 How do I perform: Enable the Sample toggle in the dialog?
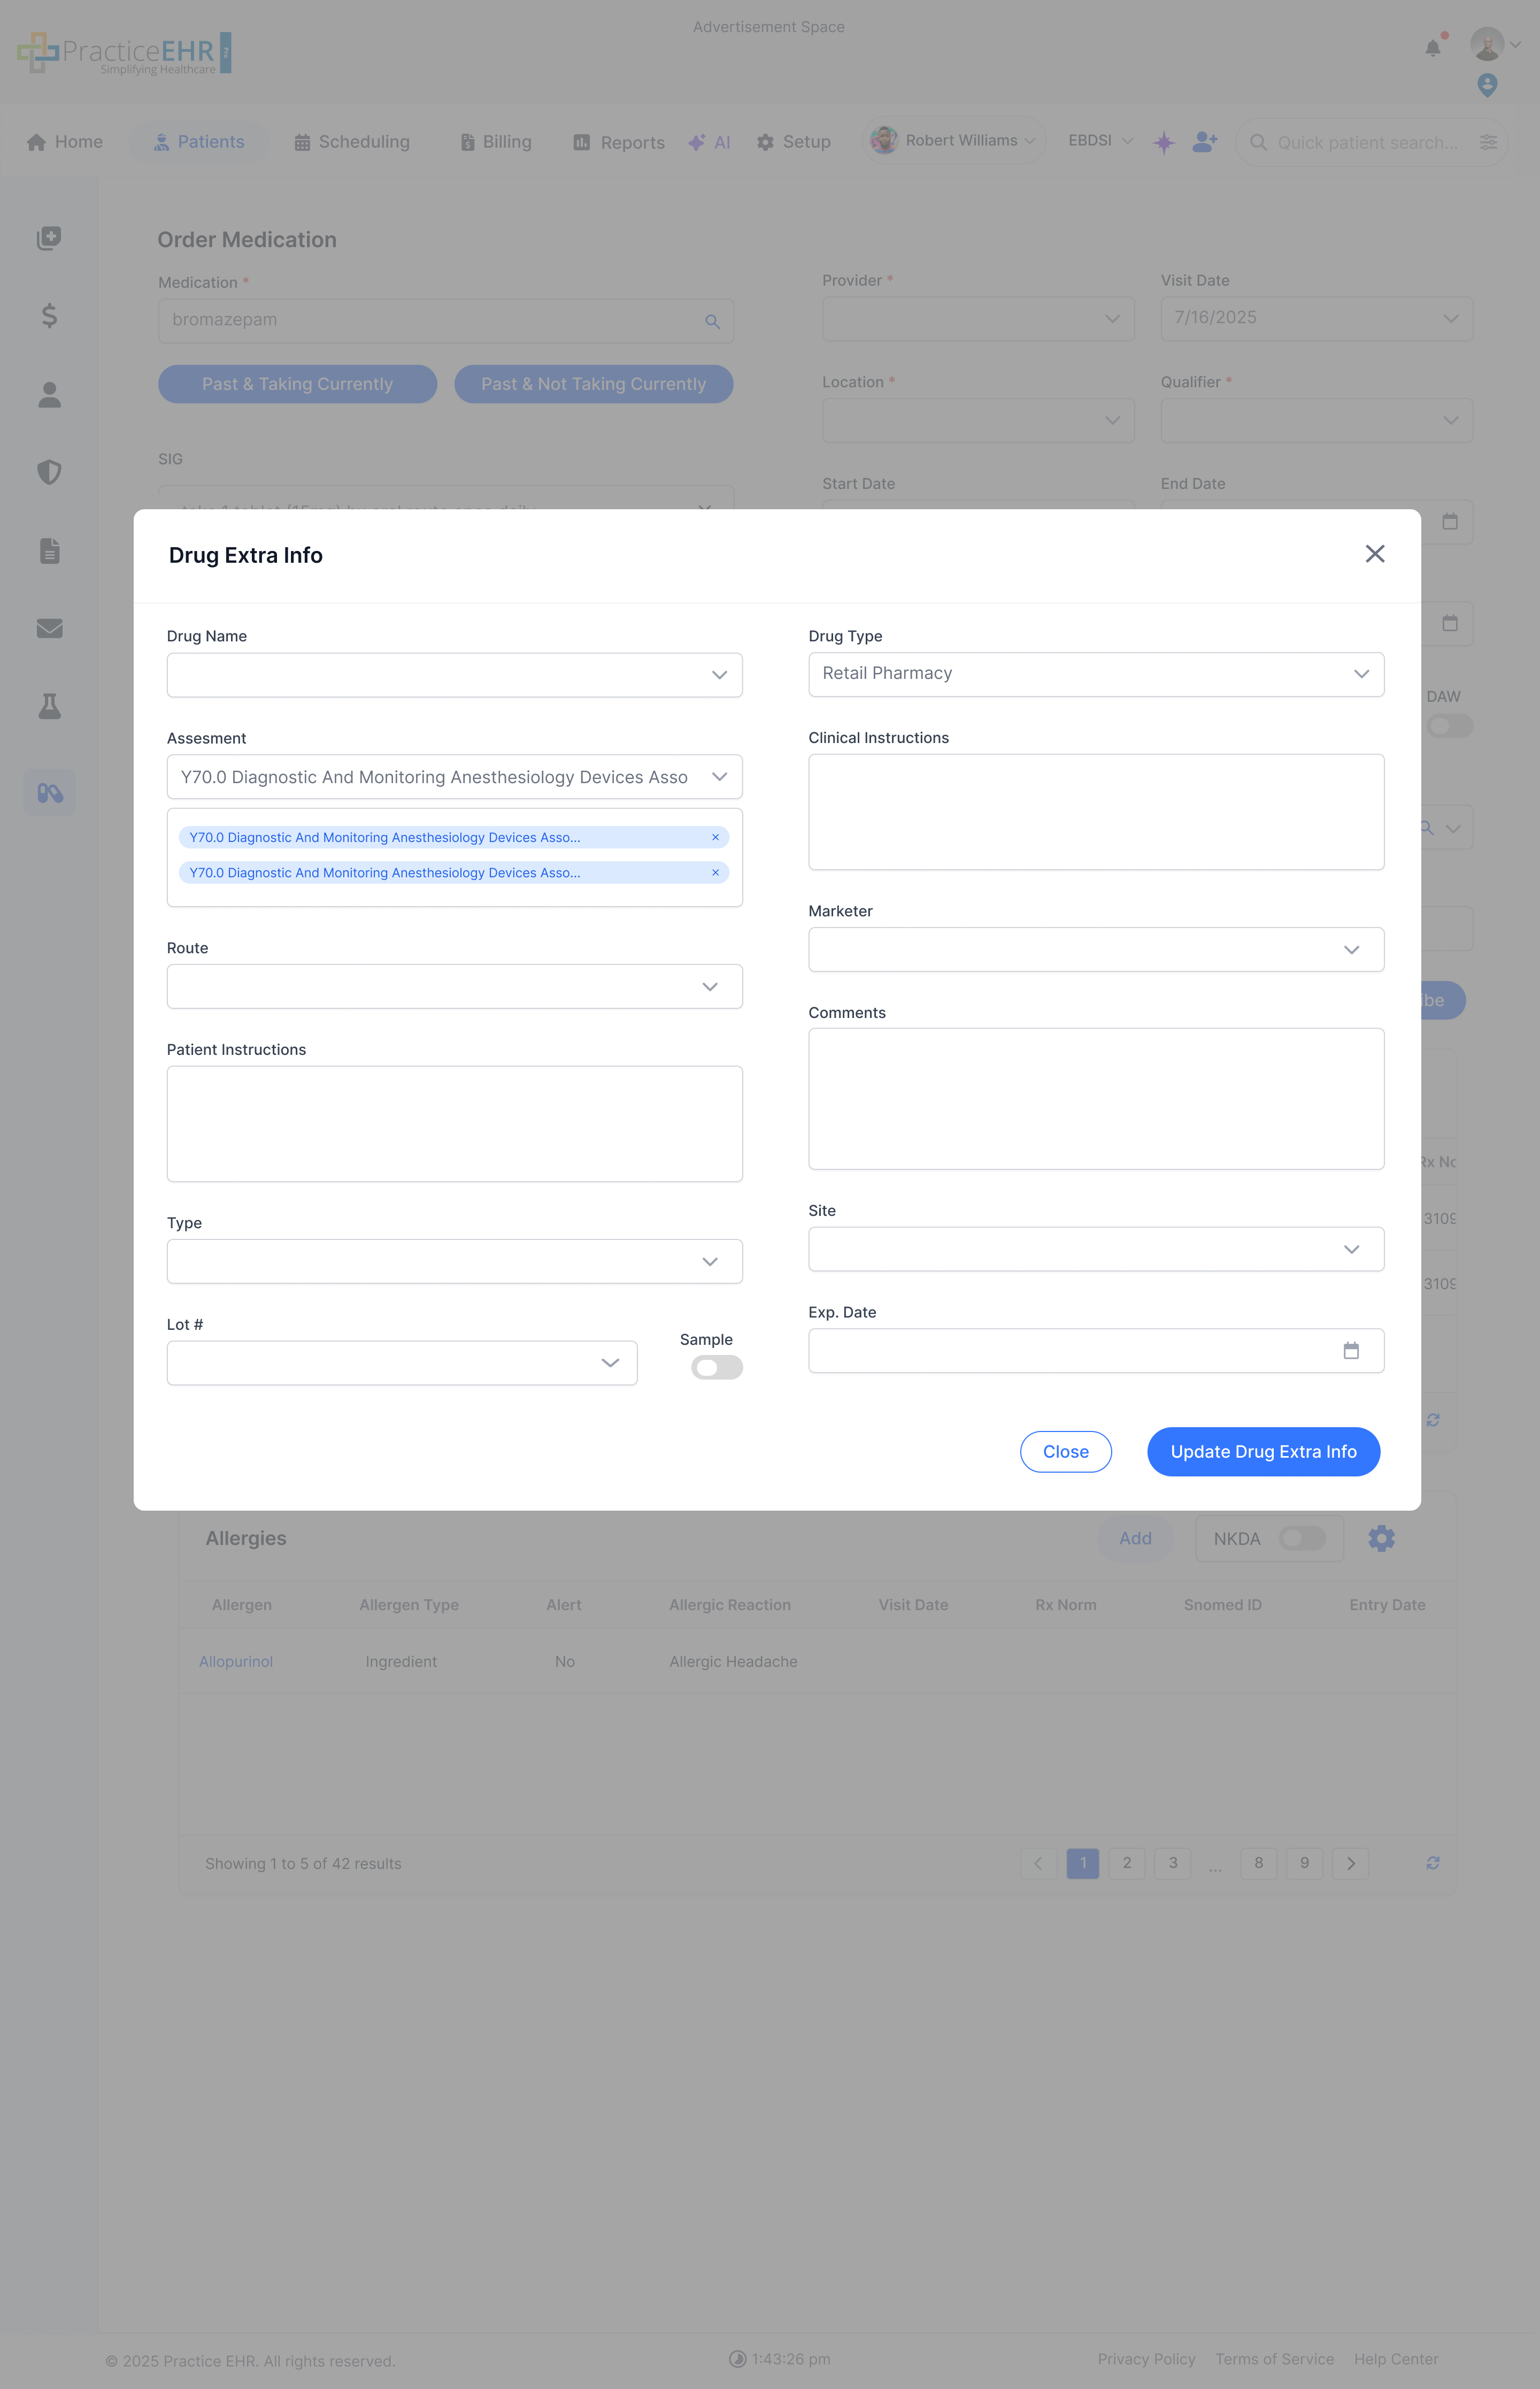tap(716, 1367)
